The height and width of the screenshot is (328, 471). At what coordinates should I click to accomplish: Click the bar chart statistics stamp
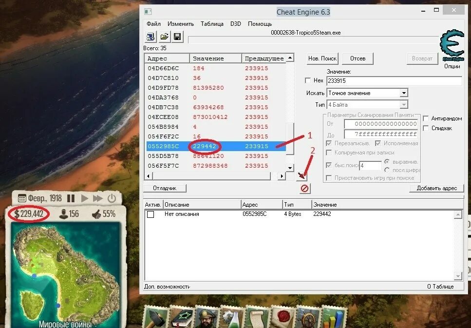[334, 317]
